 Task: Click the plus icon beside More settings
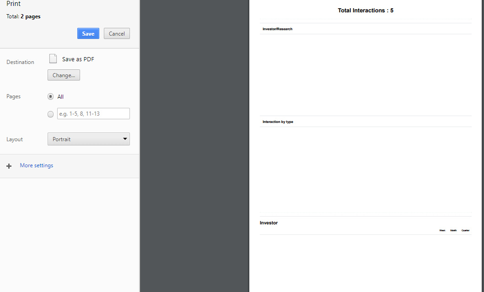coord(9,165)
